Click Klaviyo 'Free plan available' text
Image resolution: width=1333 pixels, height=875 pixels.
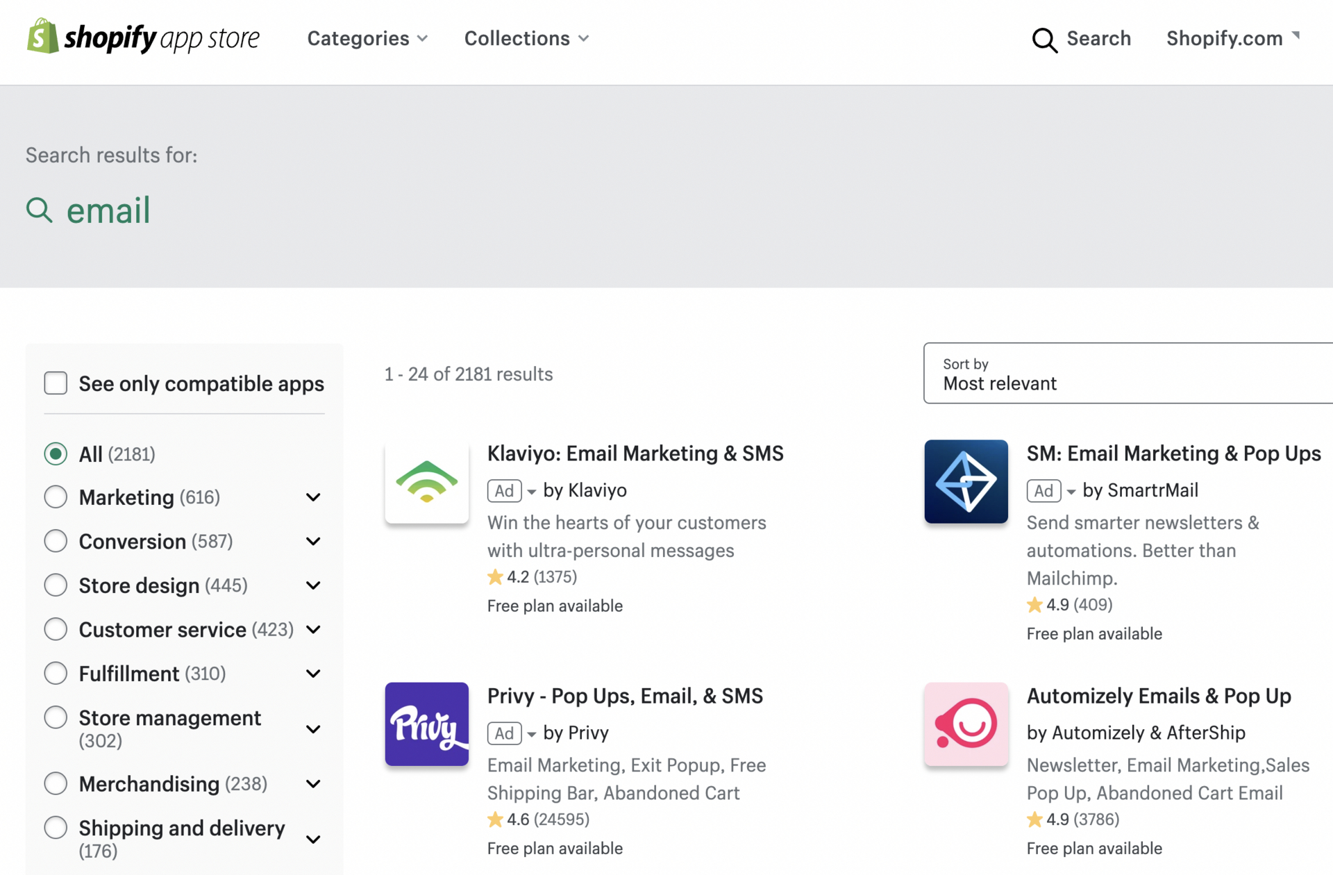tap(555, 606)
